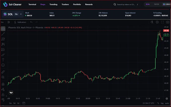Screen dimensions: 171x107
Task: Select the trend line tool
Action: tap(3, 34)
